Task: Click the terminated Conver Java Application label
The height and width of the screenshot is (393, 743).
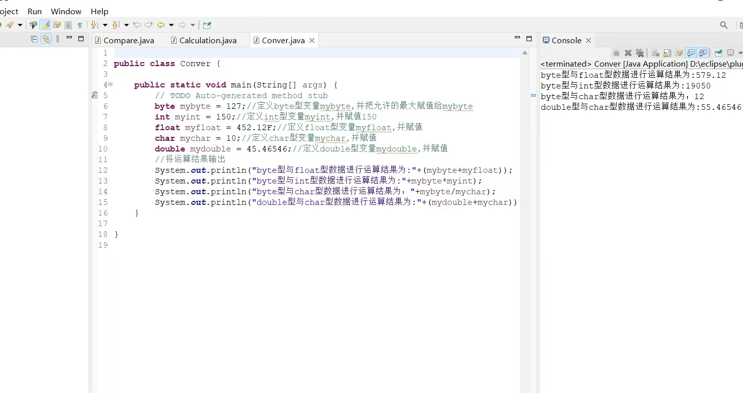Action: [x=642, y=64]
